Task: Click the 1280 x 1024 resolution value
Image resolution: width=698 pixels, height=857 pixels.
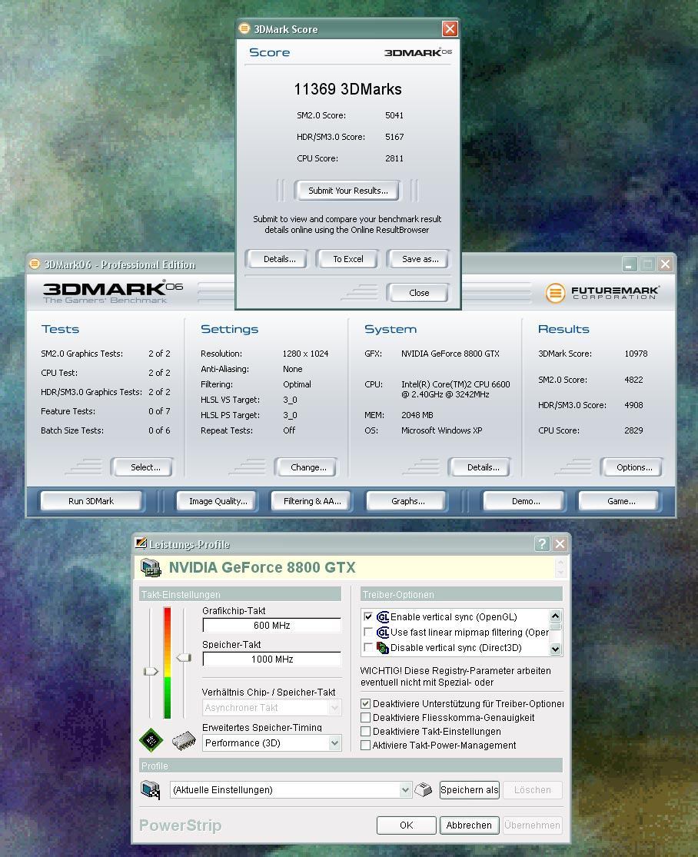Action: (305, 354)
